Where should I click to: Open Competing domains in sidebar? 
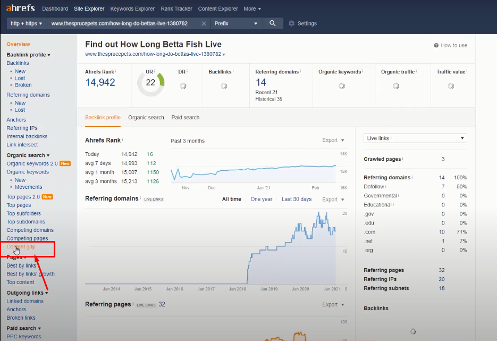coord(30,230)
